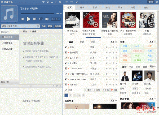Play the 天台 电影原声带 album
The width and height of the screenshot is (159, 115).
[128, 20]
